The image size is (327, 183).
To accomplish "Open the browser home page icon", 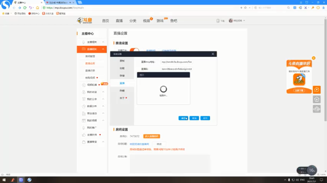I will (37, 8).
